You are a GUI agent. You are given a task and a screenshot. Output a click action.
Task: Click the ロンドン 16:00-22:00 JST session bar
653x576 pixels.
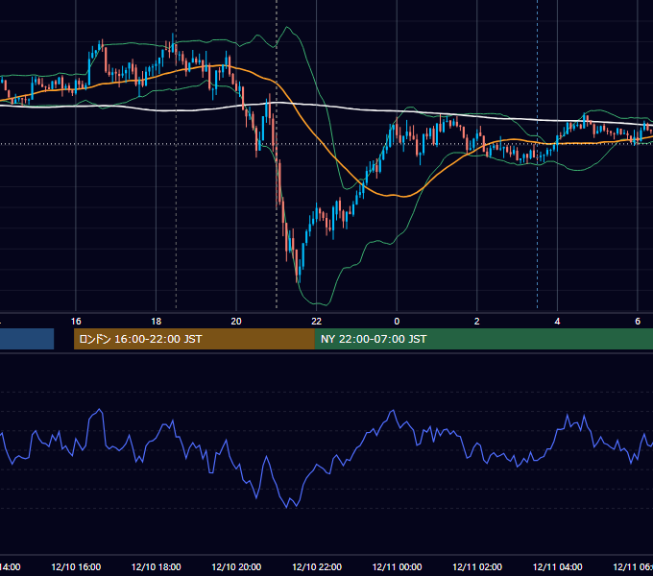pos(194,339)
